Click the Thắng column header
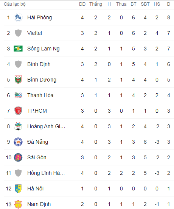 pyautogui.click(x=96, y=4)
